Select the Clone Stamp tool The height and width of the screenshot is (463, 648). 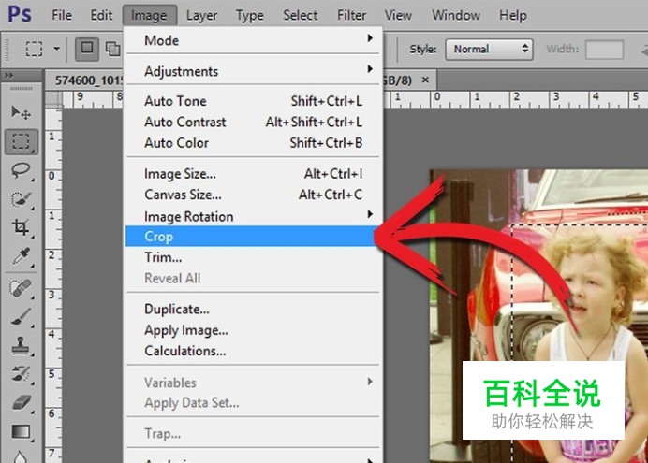(21, 346)
